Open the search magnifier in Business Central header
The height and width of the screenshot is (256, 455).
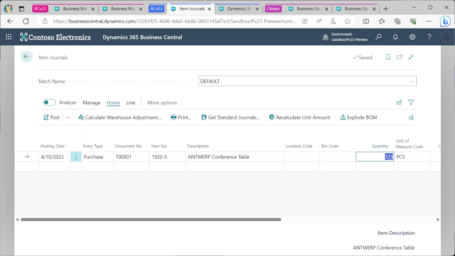point(379,37)
